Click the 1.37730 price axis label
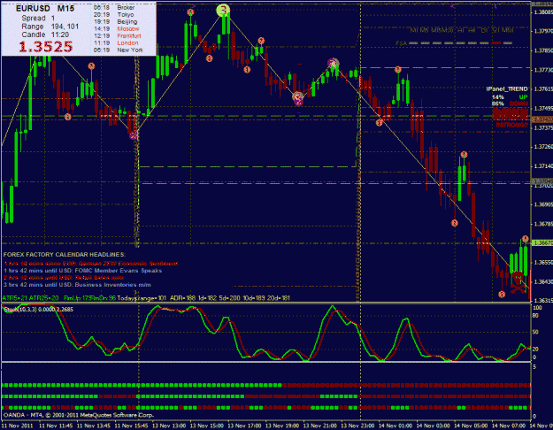 (543, 70)
